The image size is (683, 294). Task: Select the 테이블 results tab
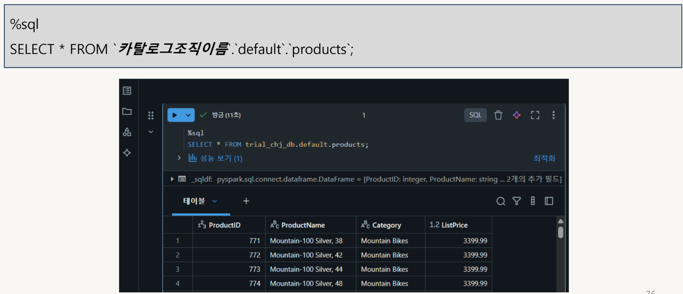pos(194,201)
